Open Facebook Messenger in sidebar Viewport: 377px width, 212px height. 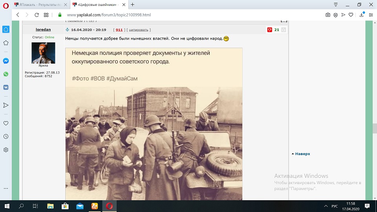(6, 61)
